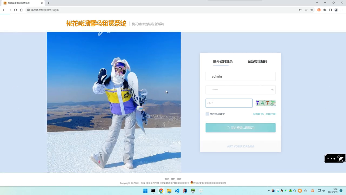Click the 没有账号？点我注册 link
Image resolution: width=346 pixels, height=195 pixels.
264,114
